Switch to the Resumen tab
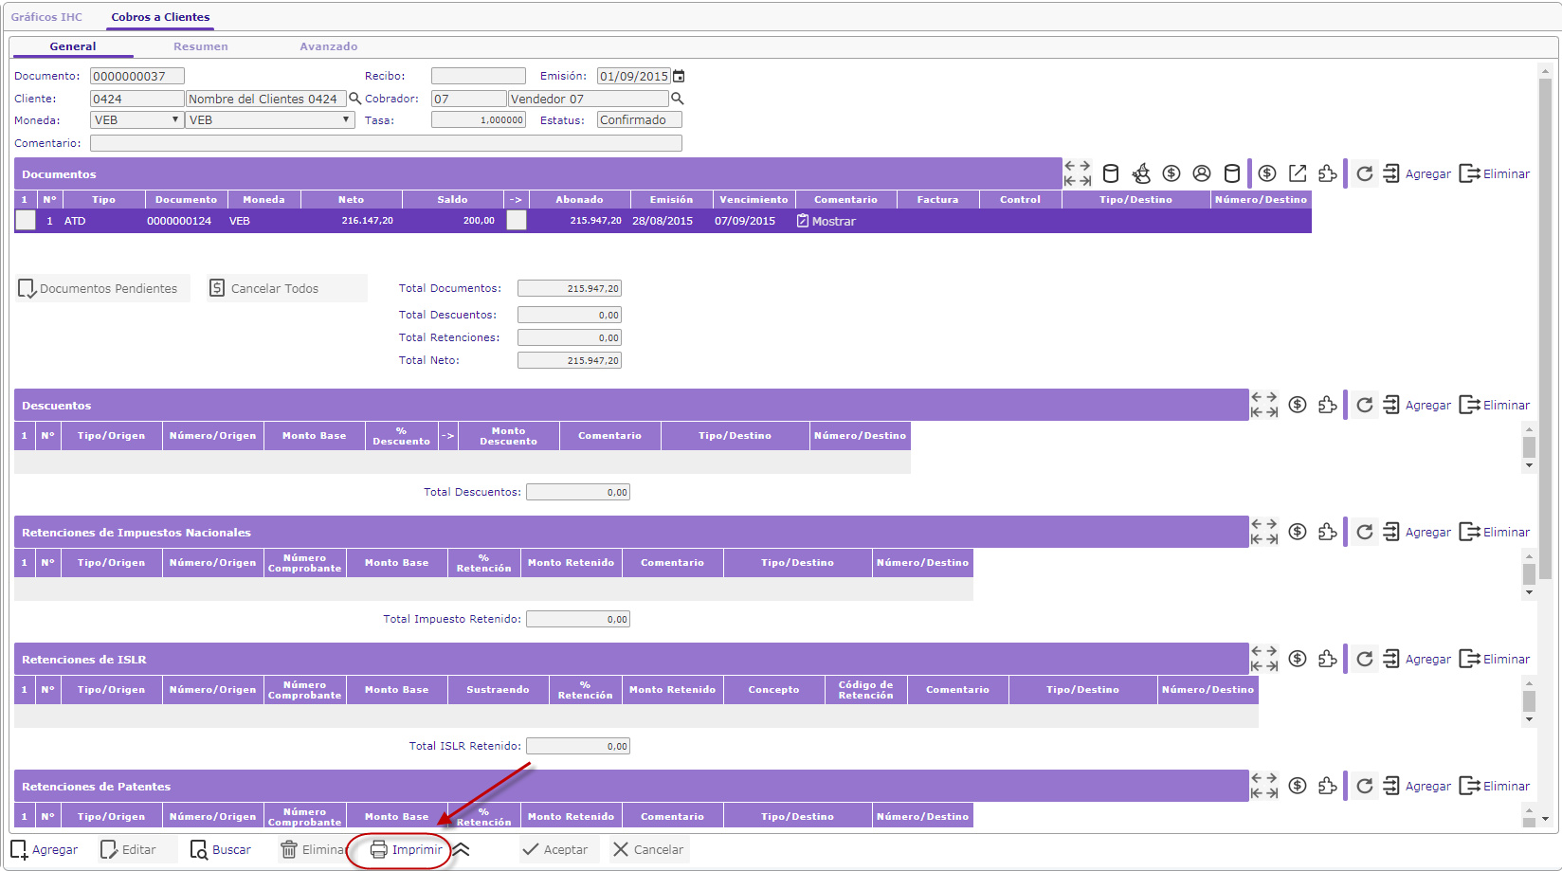The image size is (1562, 871). pos(200,46)
